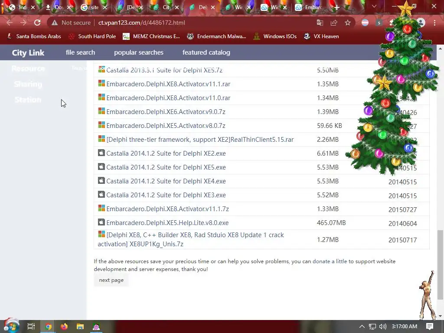Open Embarcadero.Delphi.XE8.Activator.v11.0.rar
The image size is (444, 333).
coord(168,98)
